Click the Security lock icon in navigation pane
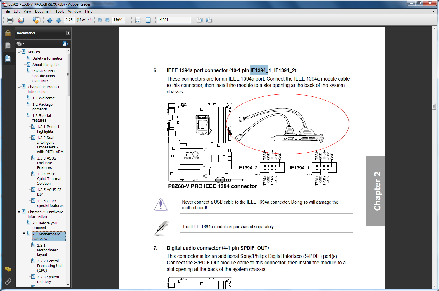The height and width of the screenshot is (291, 439). click(8, 33)
